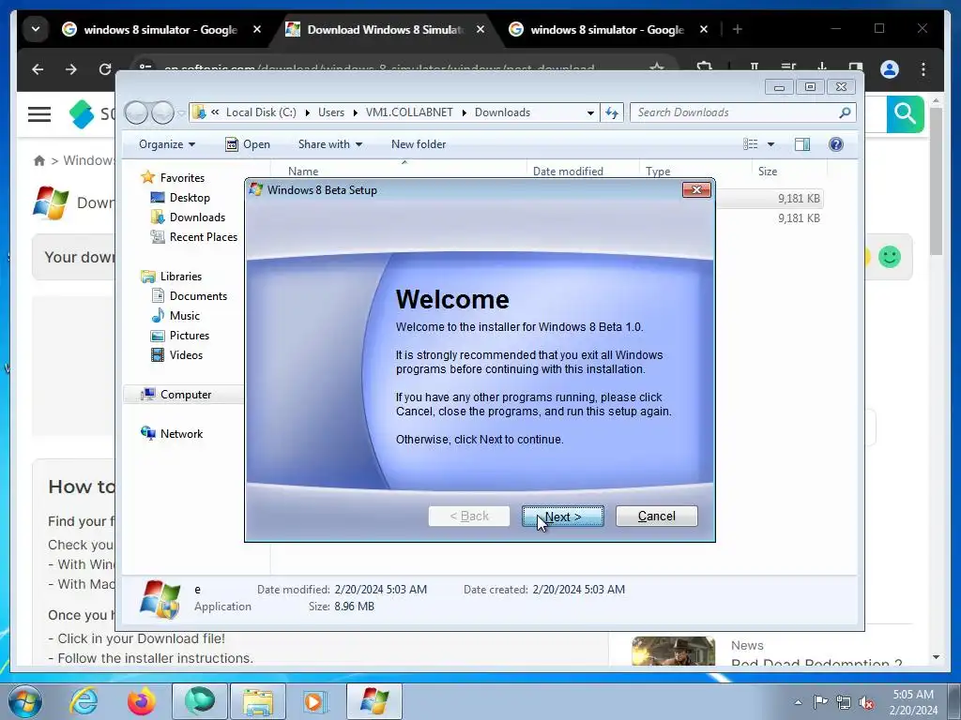This screenshot has width=961, height=720.
Task: Cancel the Windows 8 Beta Setup
Action: pyautogui.click(x=656, y=517)
